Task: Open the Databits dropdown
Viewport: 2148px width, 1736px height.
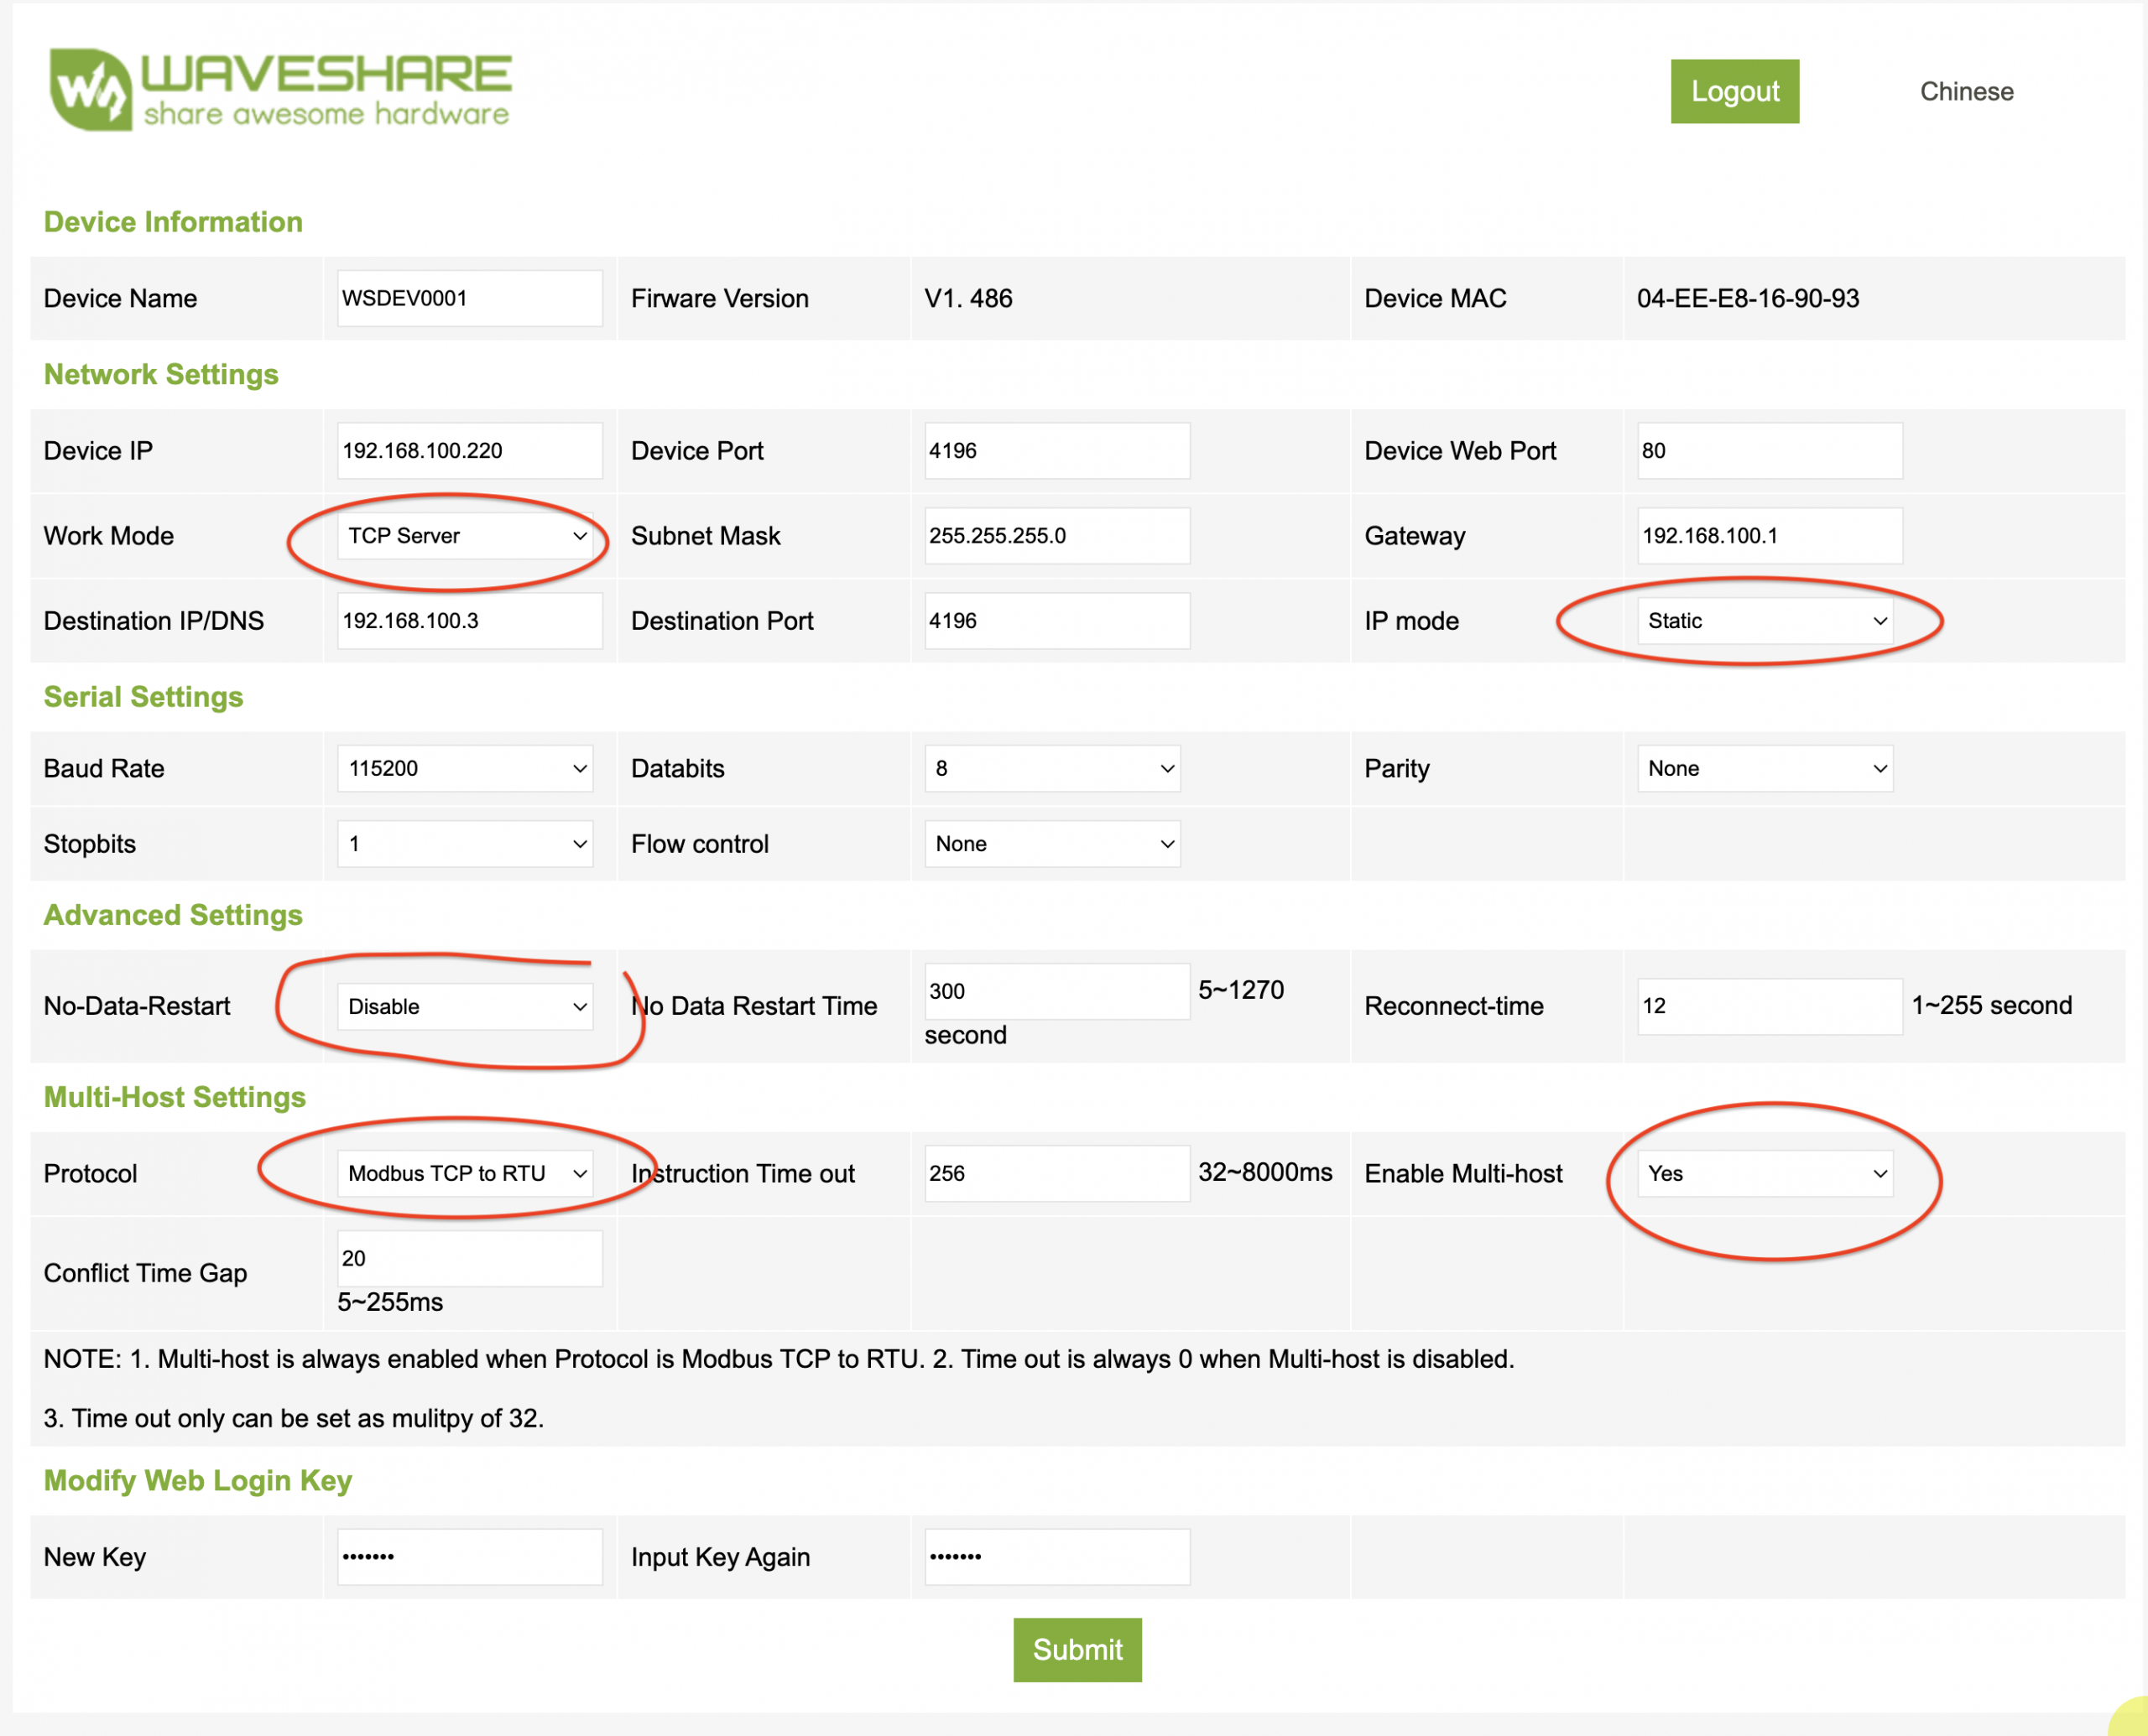Action: coord(1051,768)
